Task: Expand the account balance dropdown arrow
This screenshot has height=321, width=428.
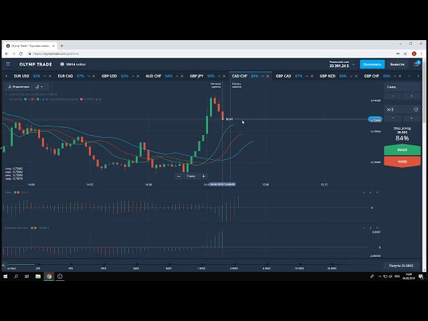Action: pos(355,64)
